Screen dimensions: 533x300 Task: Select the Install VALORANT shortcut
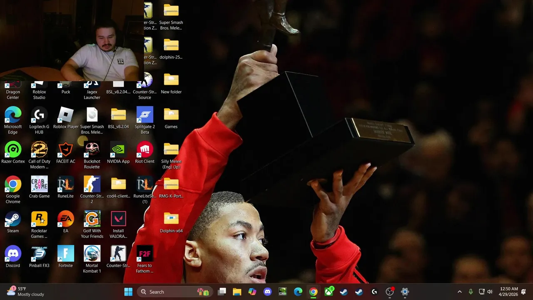click(118, 225)
